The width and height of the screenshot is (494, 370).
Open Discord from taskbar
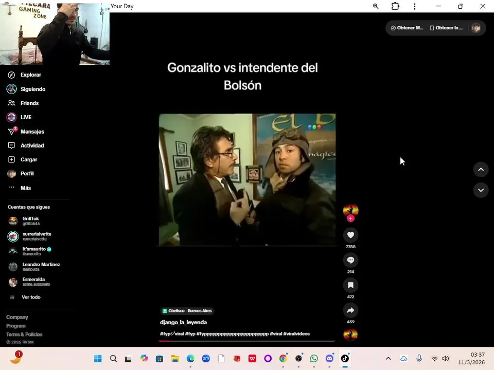[x=329, y=359]
